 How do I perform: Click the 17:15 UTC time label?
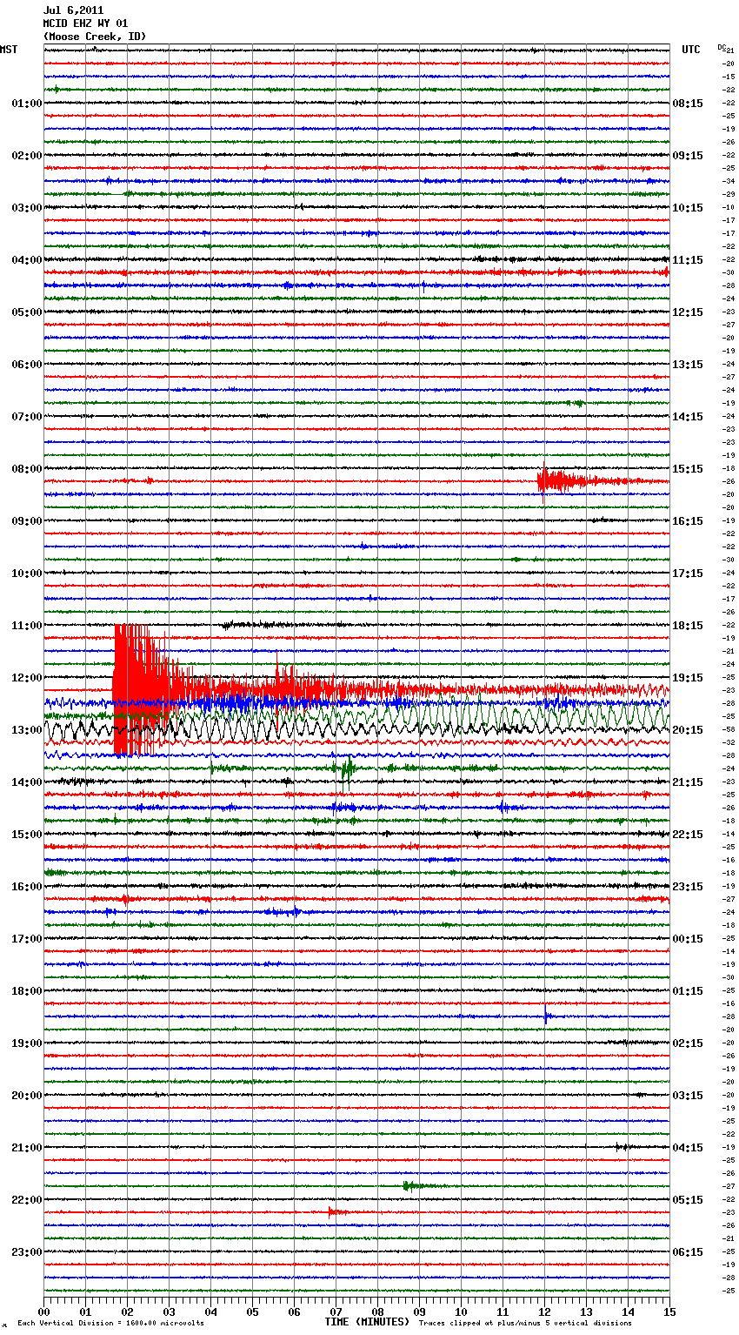[688, 574]
